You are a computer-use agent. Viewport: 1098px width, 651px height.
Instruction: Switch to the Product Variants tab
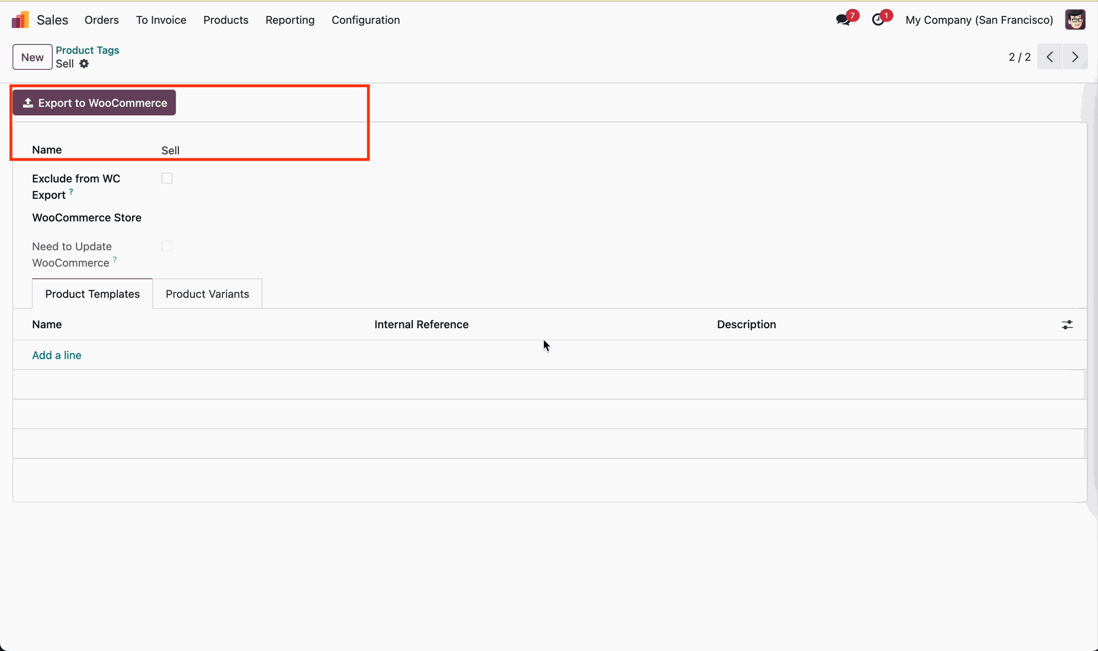coord(208,294)
